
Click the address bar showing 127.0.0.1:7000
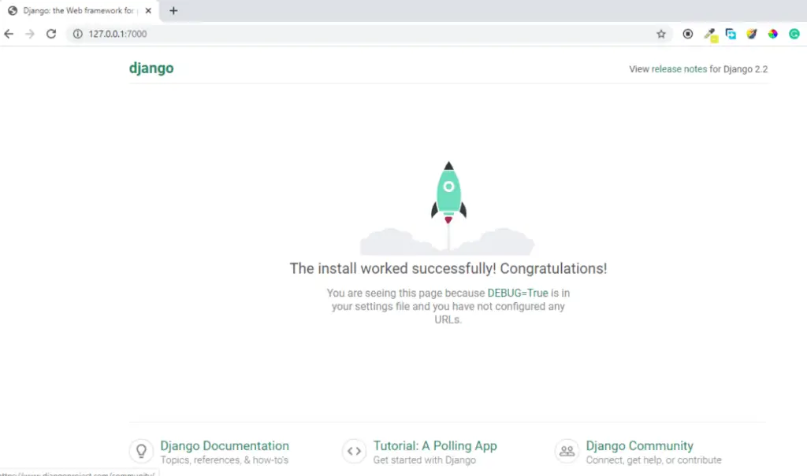(x=368, y=34)
